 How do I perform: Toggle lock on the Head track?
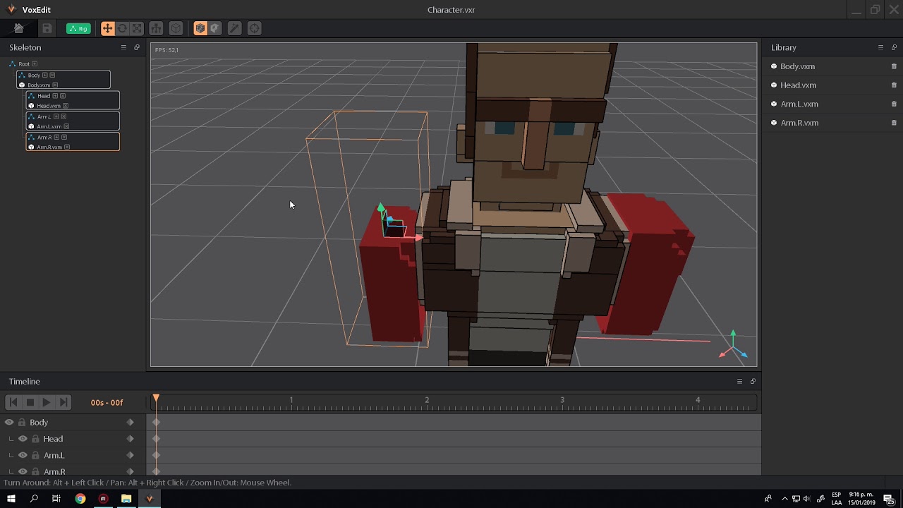pyautogui.click(x=35, y=439)
